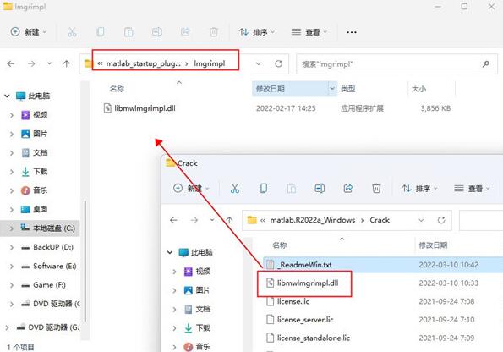The image size is (503, 352).
Task: Sort by Date modified column in Crack window
Action: pyautogui.click(x=433, y=245)
